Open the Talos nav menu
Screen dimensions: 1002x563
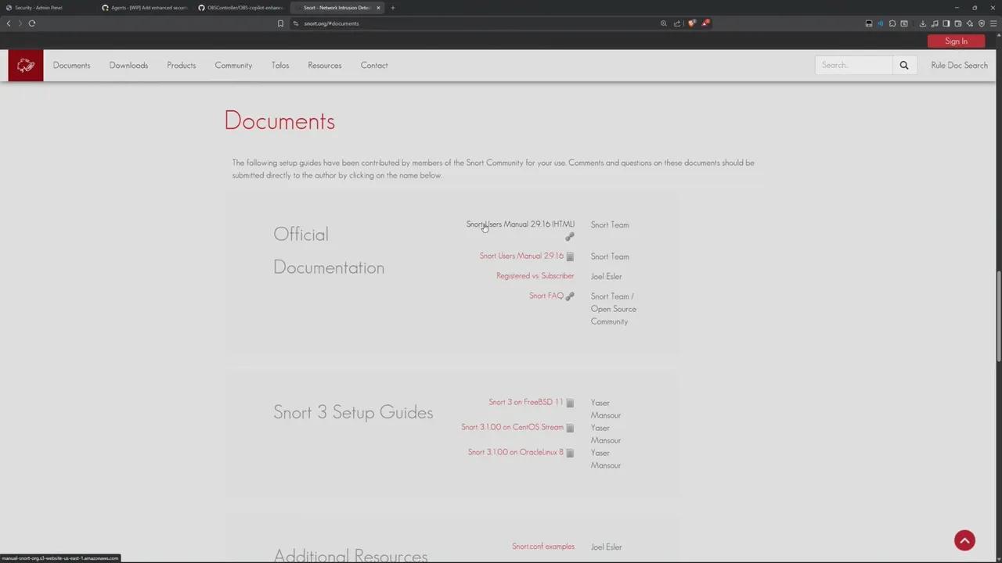click(x=280, y=66)
